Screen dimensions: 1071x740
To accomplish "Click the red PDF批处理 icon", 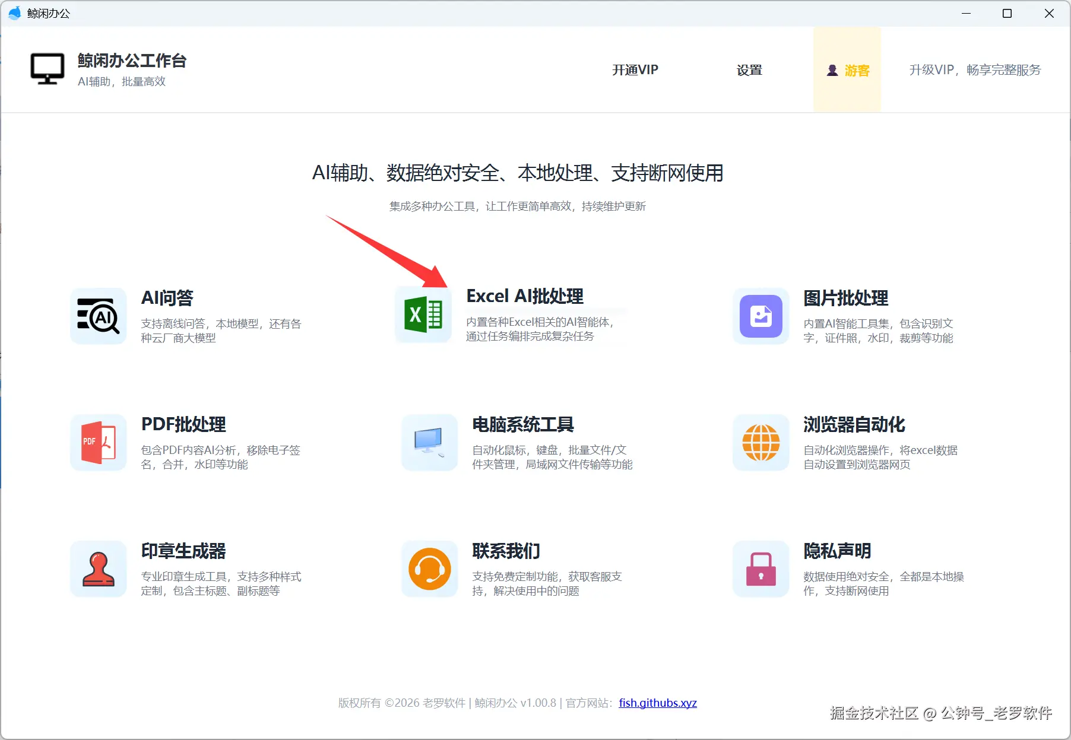I will click(99, 443).
